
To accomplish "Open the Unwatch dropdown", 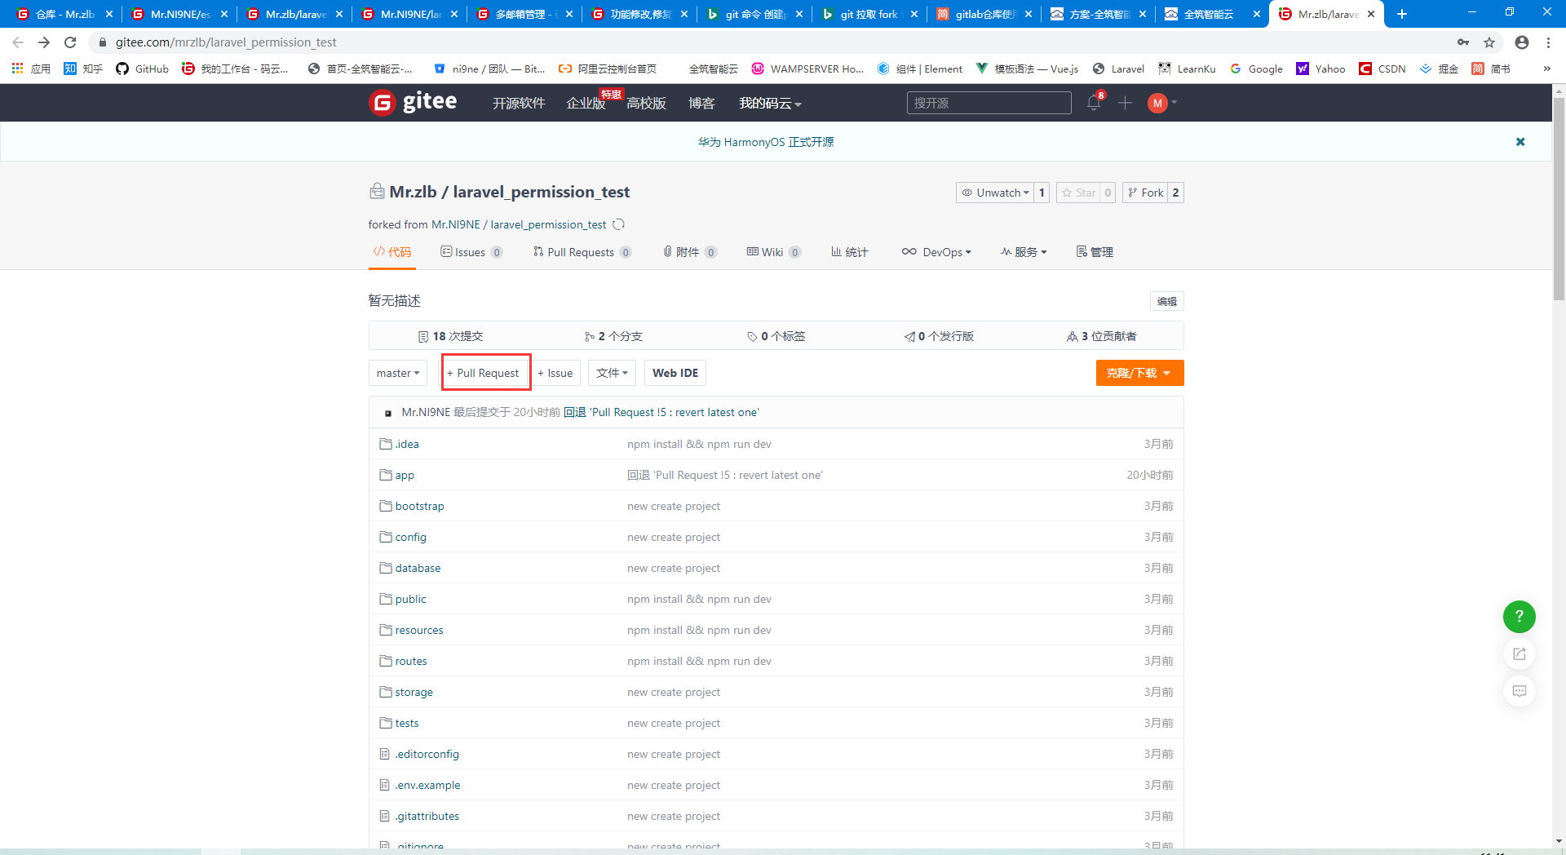I will pos(995,193).
